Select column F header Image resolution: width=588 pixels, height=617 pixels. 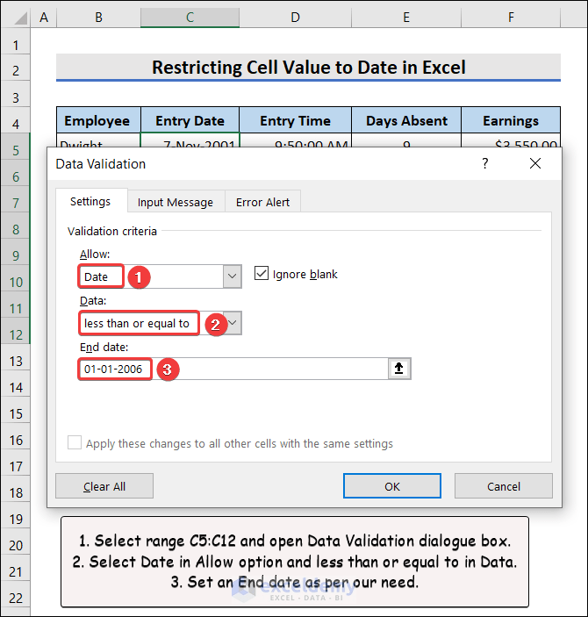[x=511, y=18]
